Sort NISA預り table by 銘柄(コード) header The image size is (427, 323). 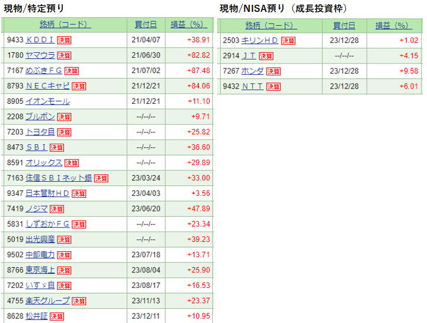click(271, 26)
